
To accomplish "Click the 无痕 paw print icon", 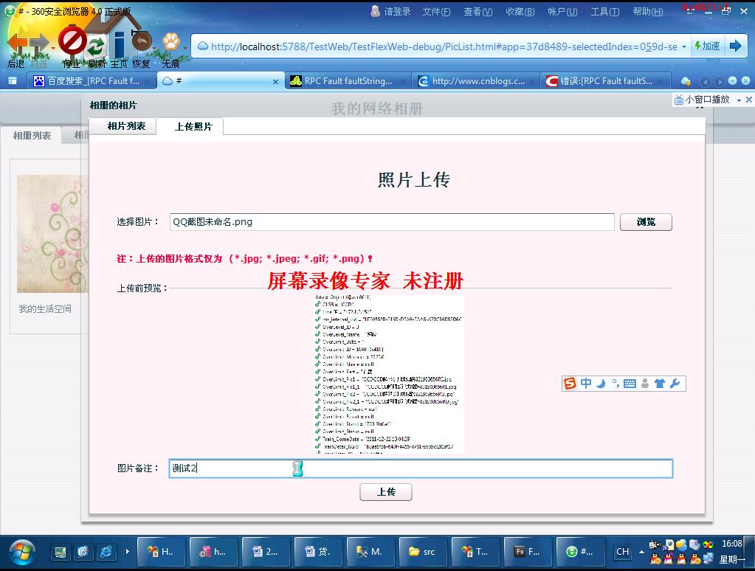I will tap(171, 41).
